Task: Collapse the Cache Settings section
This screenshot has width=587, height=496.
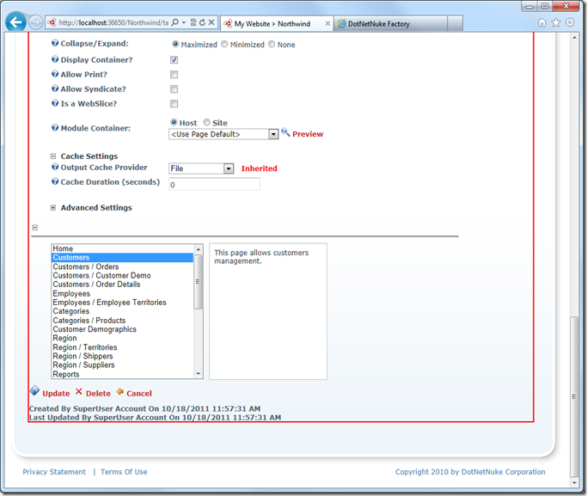Action: [x=53, y=156]
